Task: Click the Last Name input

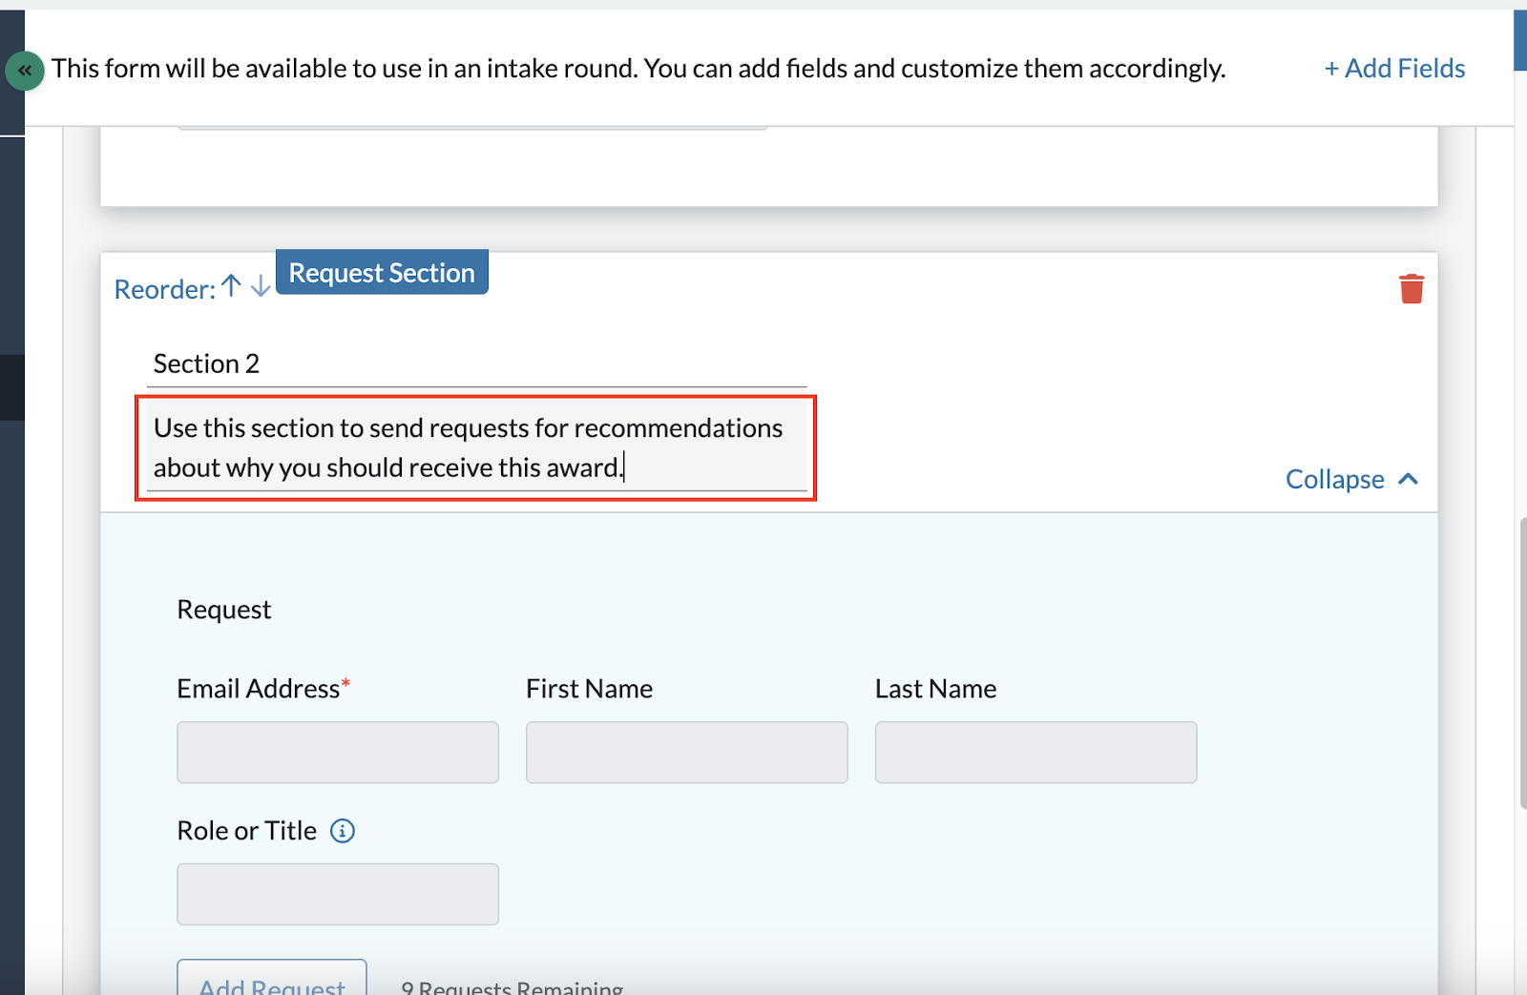Action: pos(1035,753)
